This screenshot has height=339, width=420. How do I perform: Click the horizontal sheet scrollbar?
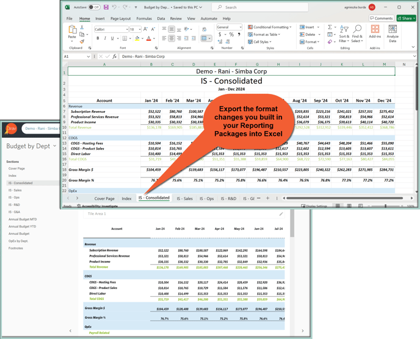(x=344, y=198)
